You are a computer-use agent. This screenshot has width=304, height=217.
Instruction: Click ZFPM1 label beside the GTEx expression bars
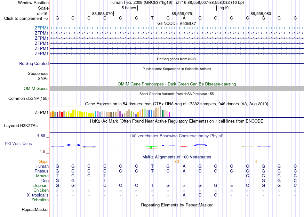pyautogui.click(x=42, y=112)
